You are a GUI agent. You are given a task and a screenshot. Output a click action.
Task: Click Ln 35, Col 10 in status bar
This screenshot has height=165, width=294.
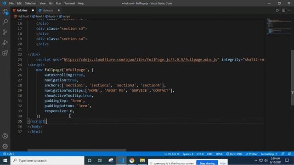[172, 154]
